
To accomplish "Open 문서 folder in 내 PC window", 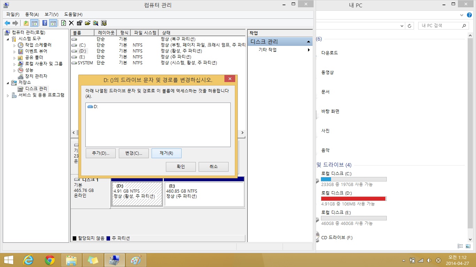I will [325, 92].
